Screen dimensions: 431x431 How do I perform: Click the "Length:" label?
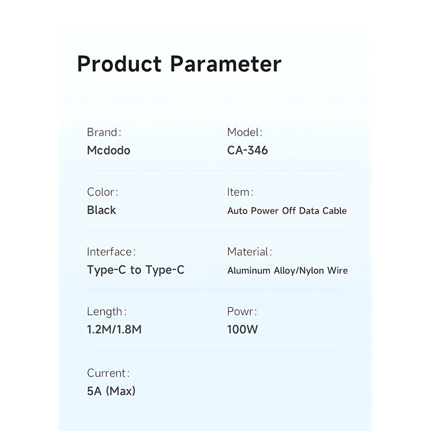point(107,312)
